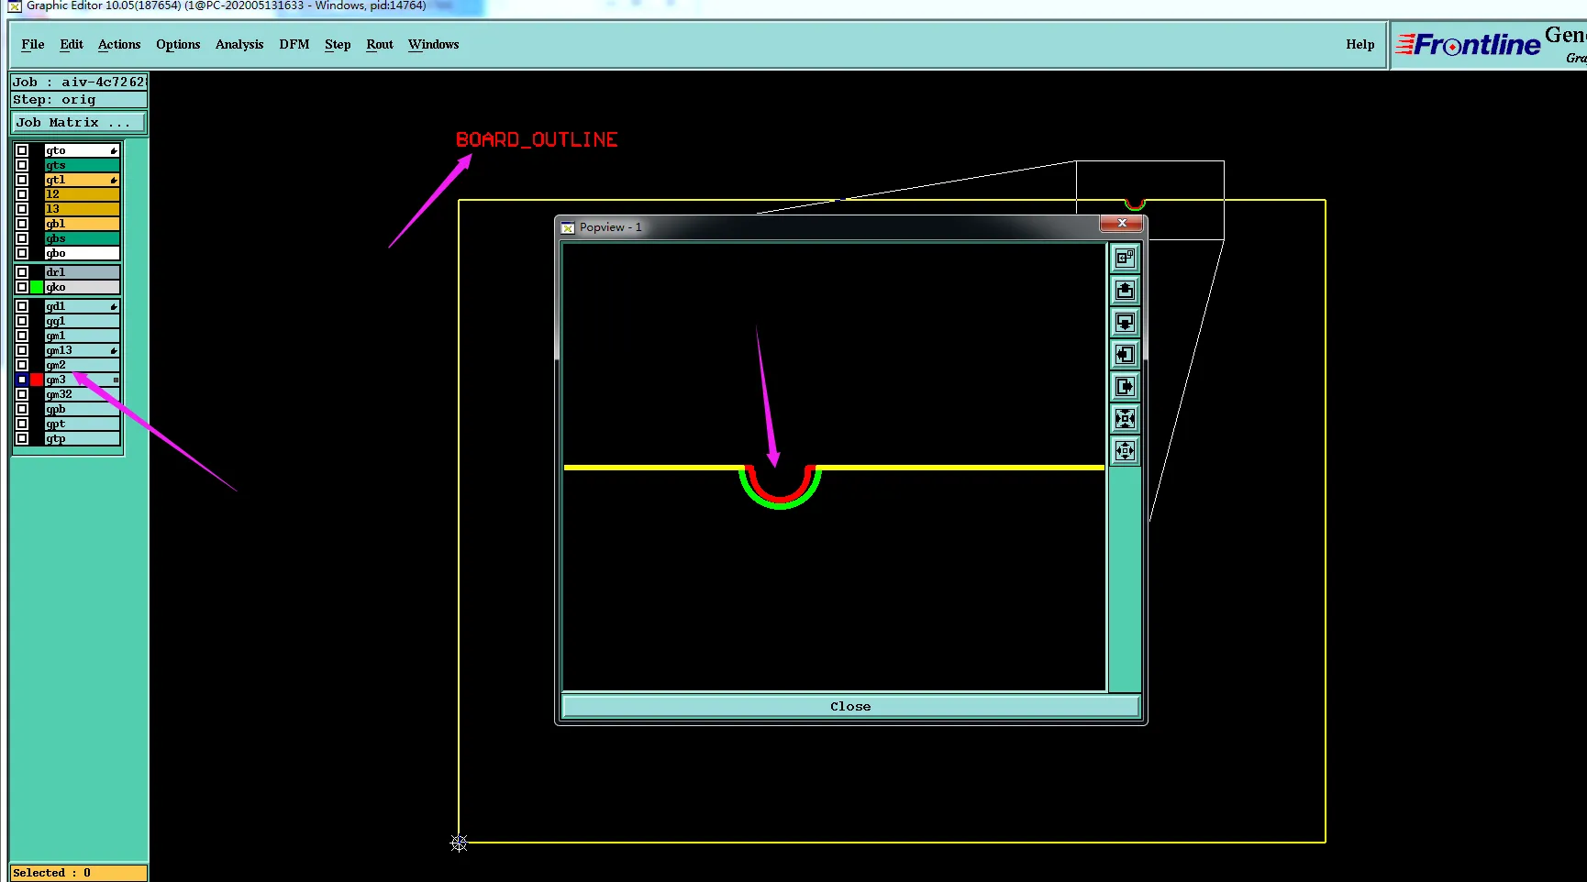Screen dimensions: 1587x882
Task: Click the arc notch in main board outline
Action: (x=1135, y=204)
